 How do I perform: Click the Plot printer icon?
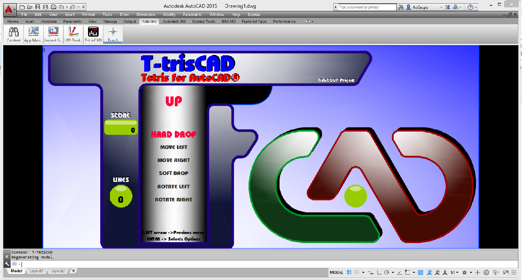point(53,7)
